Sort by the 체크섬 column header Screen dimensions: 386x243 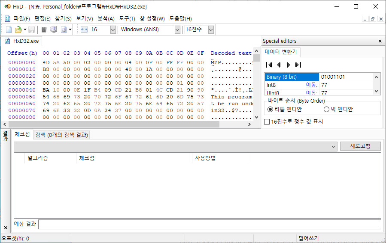click(x=134, y=158)
